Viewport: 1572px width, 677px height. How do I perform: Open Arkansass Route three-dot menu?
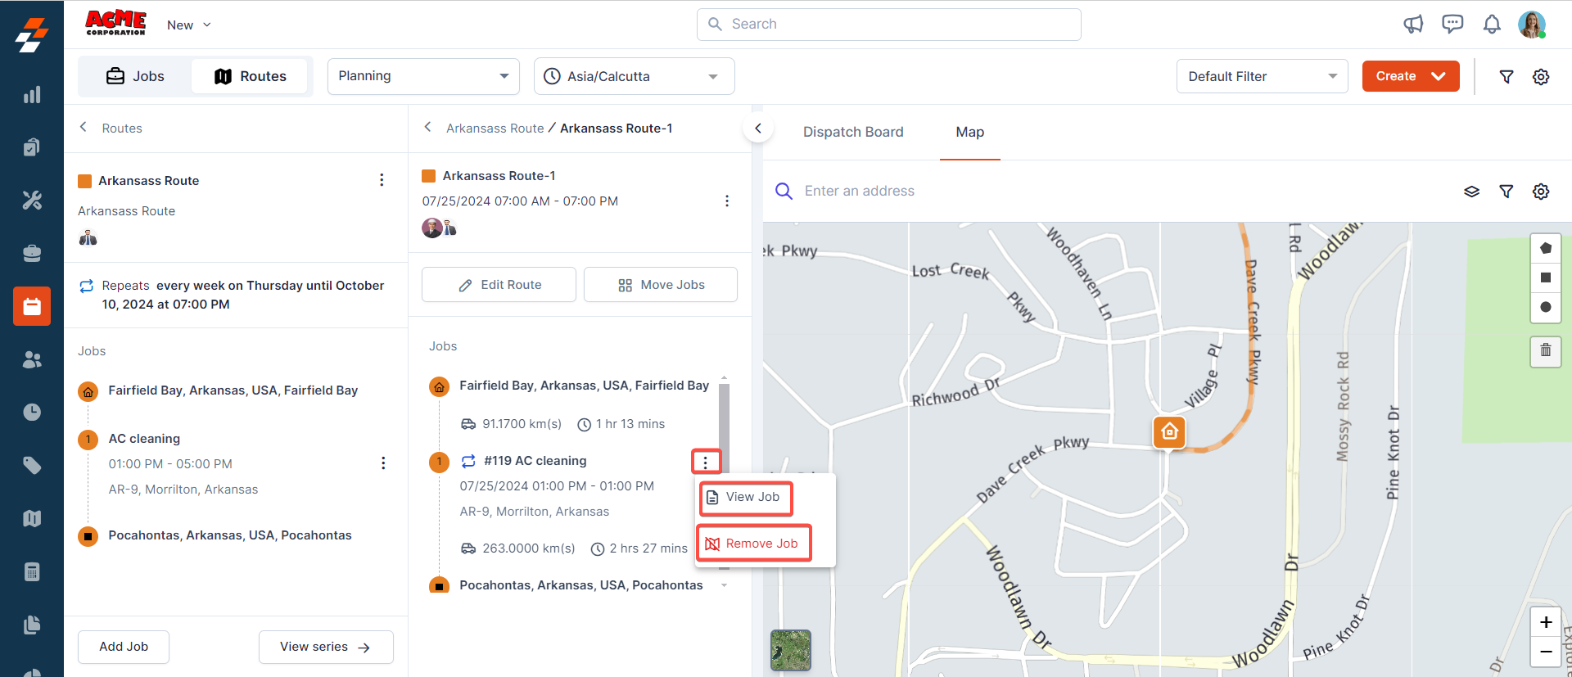point(382,180)
